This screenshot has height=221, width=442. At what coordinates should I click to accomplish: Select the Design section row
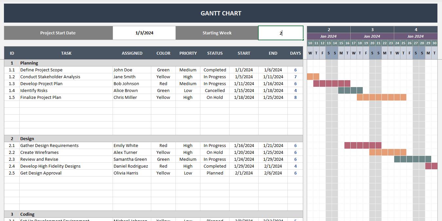coord(154,138)
